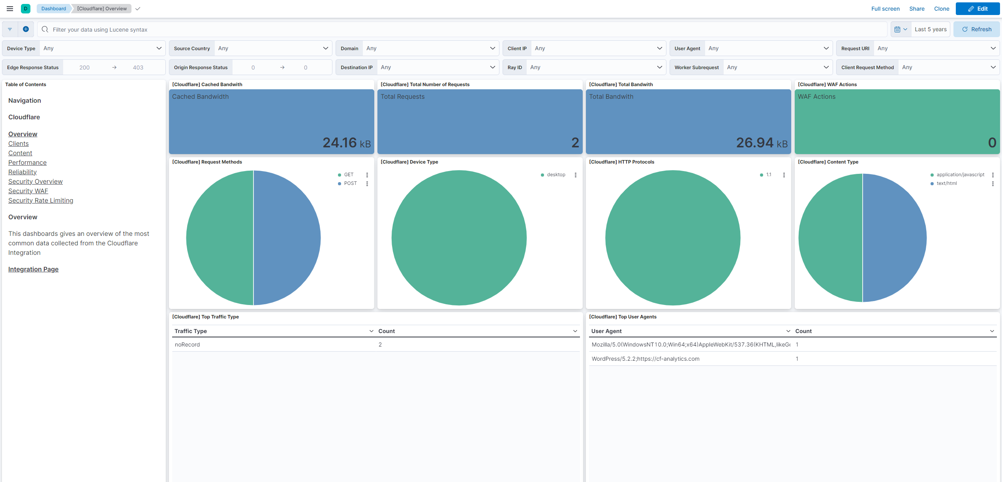This screenshot has height=482, width=1002.
Task: Click the Edit button
Action: point(978,8)
